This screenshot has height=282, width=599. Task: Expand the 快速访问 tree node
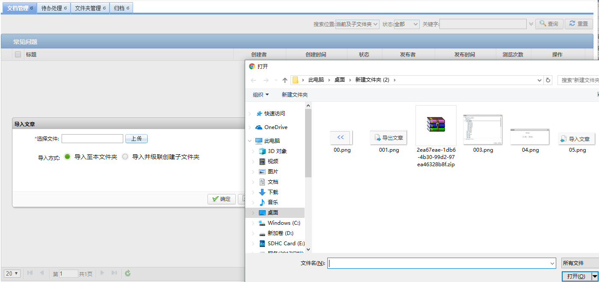coord(250,114)
